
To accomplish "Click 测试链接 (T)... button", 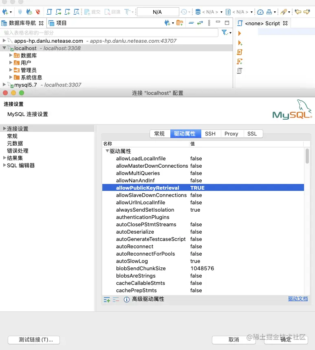I will 34,340.
